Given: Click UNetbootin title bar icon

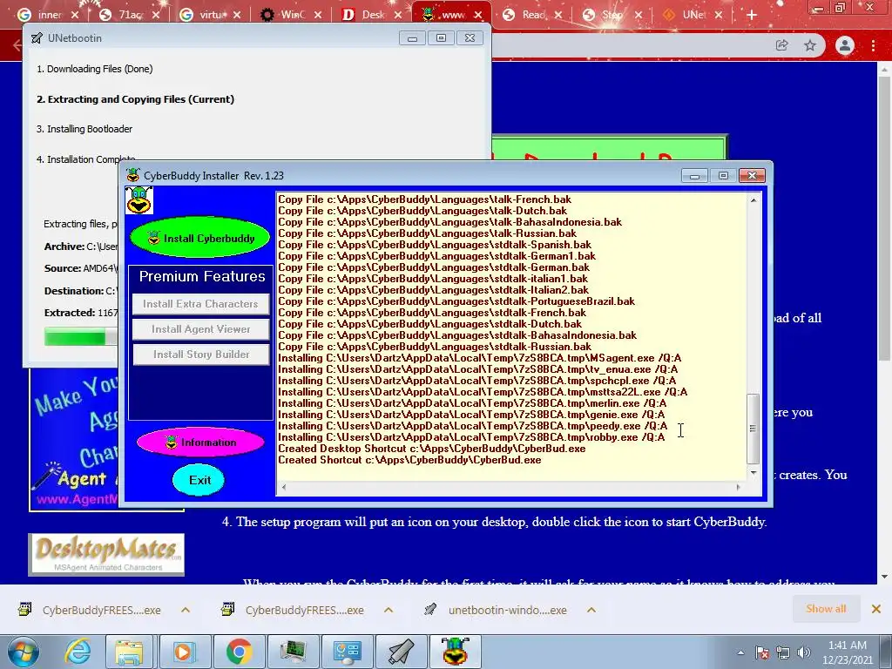Looking at the screenshot, I should pos(37,38).
